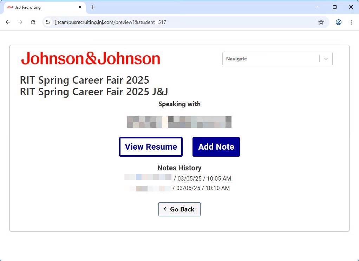Reload the JnJ Recruiting page
The width and height of the screenshot is (359, 261).
click(33, 22)
